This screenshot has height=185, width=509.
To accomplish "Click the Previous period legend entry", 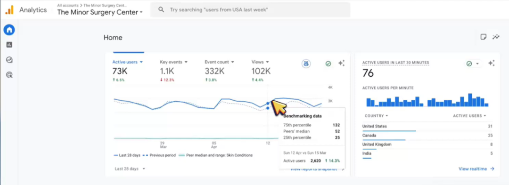I will click(159, 155).
